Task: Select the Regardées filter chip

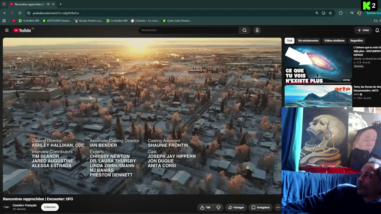Action: pyautogui.click(x=357, y=40)
